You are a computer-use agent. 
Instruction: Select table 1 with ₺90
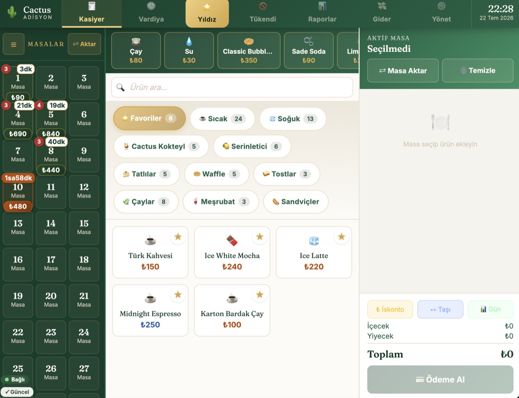click(x=18, y=83)
